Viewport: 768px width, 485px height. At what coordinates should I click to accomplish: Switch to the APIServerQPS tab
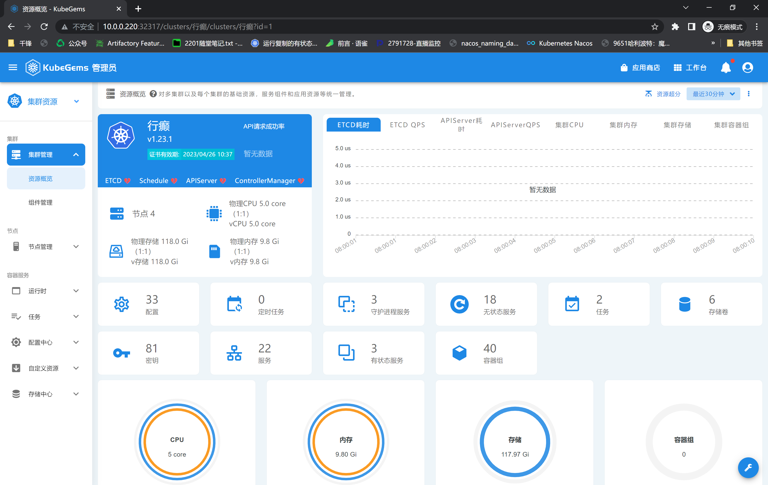click(x=515, y=125)
